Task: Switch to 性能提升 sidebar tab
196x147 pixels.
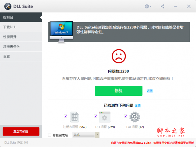Action: pos(21,37)
